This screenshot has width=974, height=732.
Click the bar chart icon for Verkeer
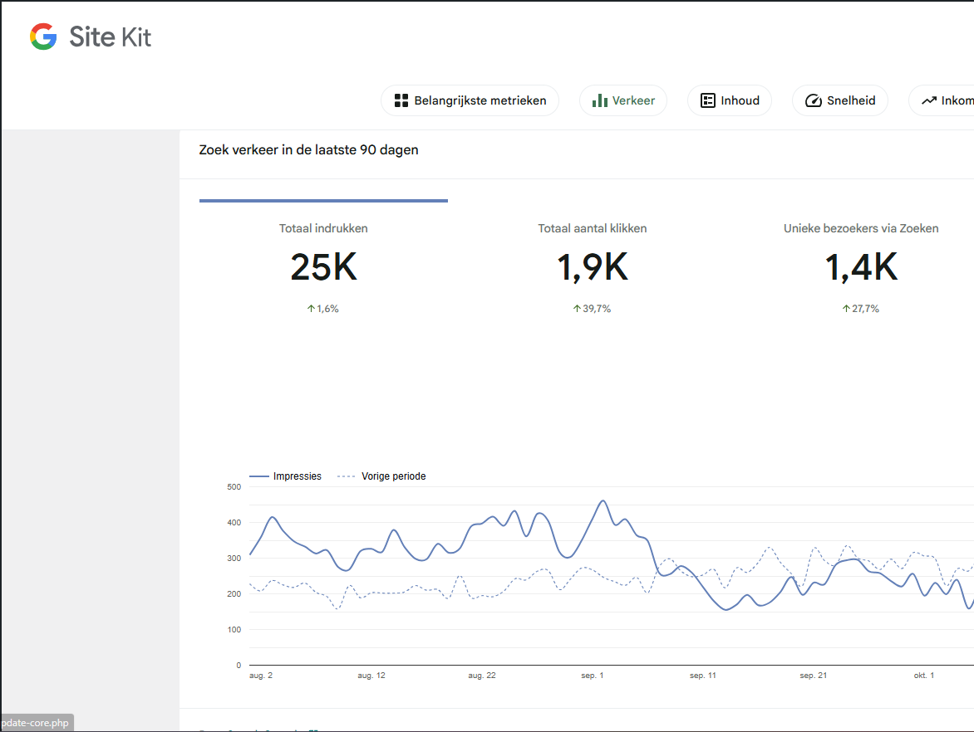pos(599,100)
